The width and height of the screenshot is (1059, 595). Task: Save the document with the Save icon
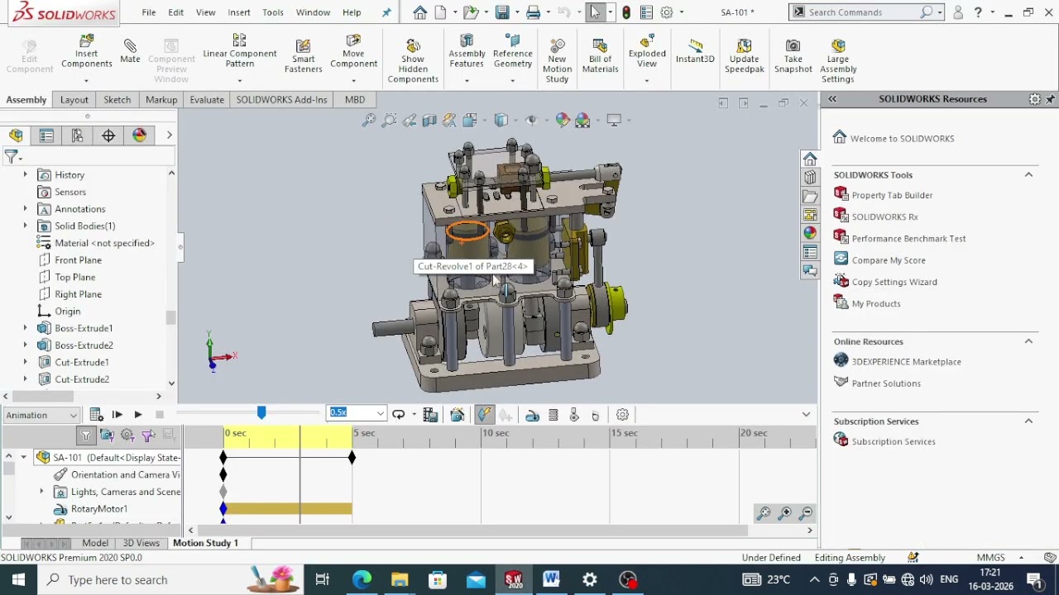coord(501,12)
